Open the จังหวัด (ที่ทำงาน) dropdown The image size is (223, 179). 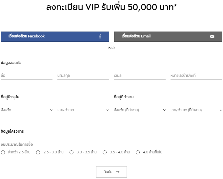pos(140,110)
